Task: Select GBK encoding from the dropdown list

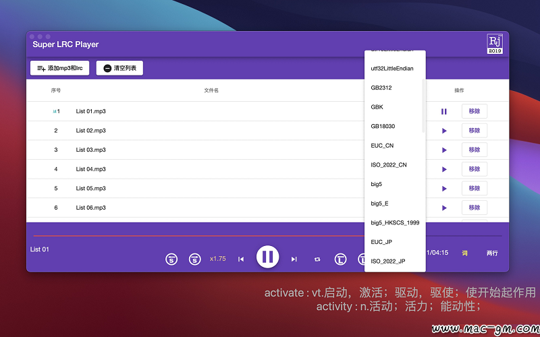Action: 377,107
